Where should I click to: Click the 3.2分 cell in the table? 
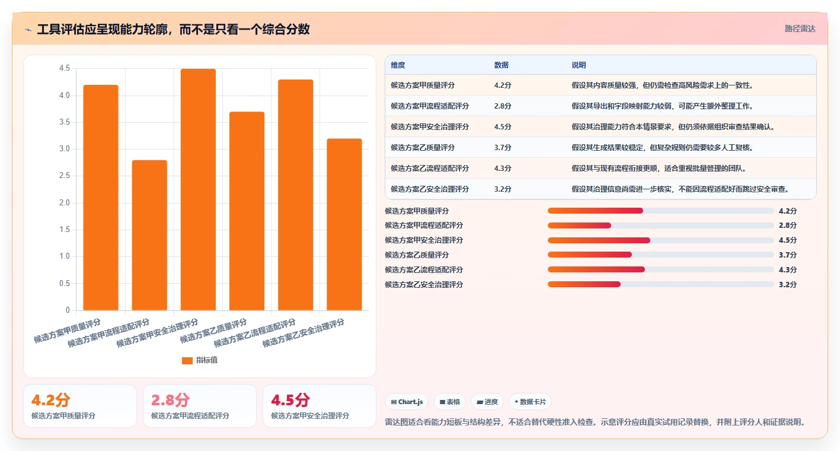[503, 189]
